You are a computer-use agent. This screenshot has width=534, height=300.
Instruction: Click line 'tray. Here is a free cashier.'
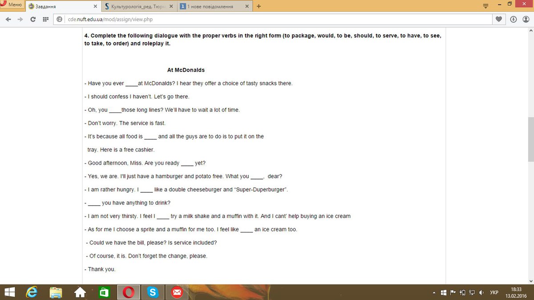click(121, 150)
